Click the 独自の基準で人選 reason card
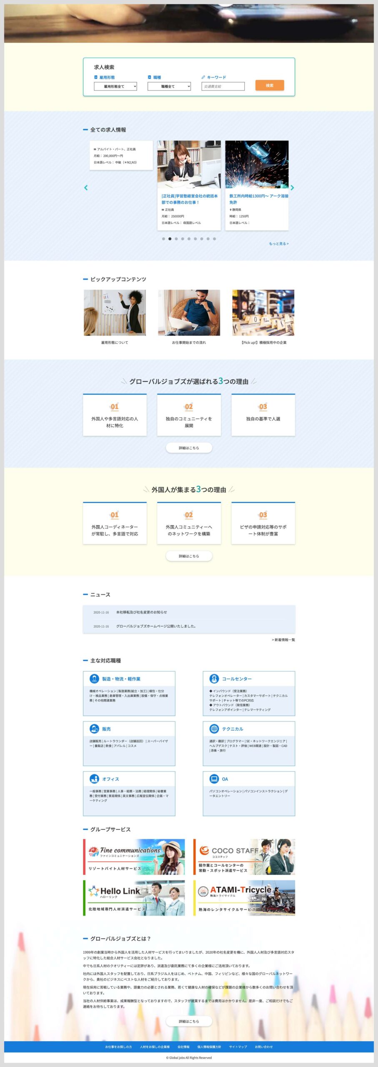Screen dimensions: 378x1067 point(263,415)
